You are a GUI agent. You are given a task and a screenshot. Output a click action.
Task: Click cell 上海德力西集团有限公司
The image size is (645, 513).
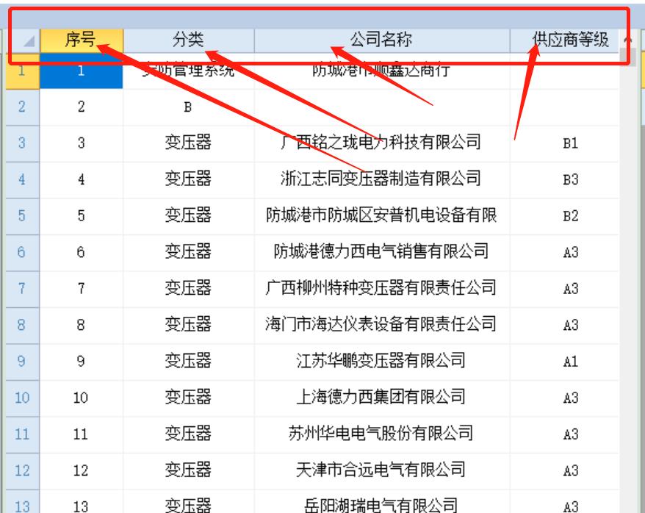(382, 398)
